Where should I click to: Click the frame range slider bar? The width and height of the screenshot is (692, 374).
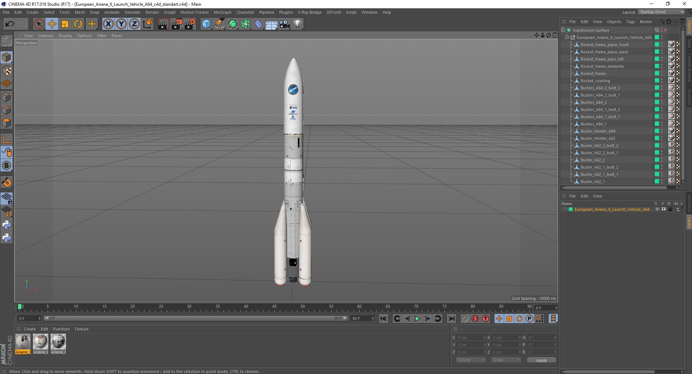click(x=196, y=318)
